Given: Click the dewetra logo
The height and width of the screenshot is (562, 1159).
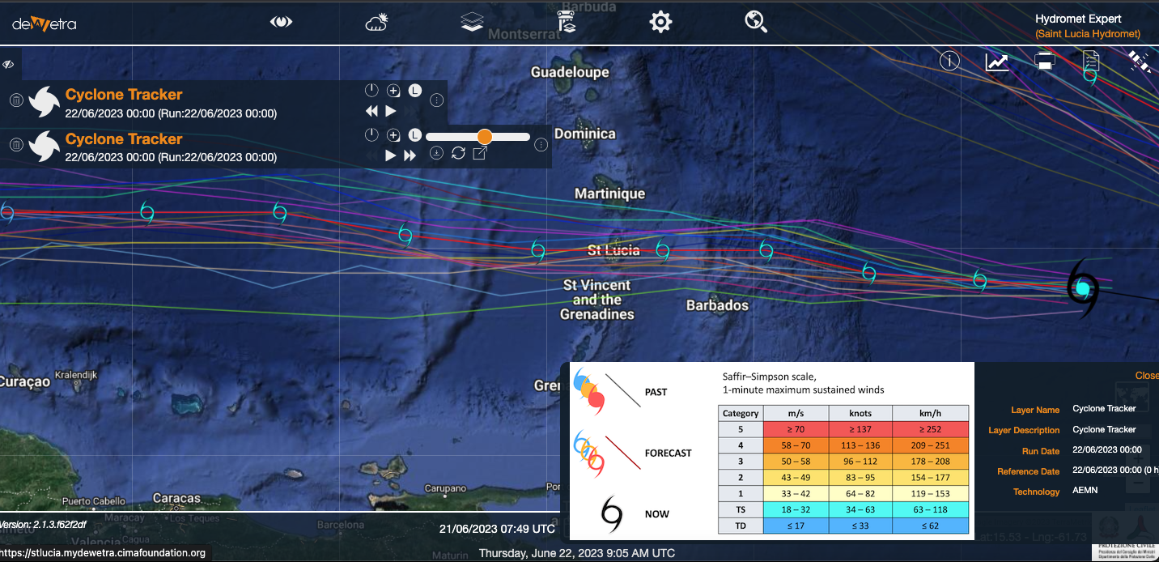Looking at the screenshot, I should coord(45,23).
